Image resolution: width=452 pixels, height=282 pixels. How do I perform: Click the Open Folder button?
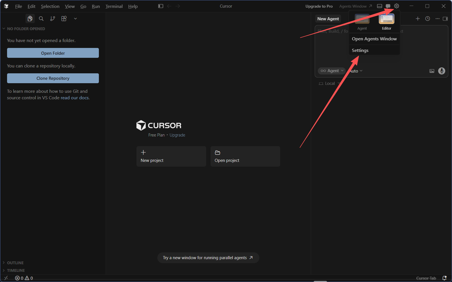coord(53,53)
